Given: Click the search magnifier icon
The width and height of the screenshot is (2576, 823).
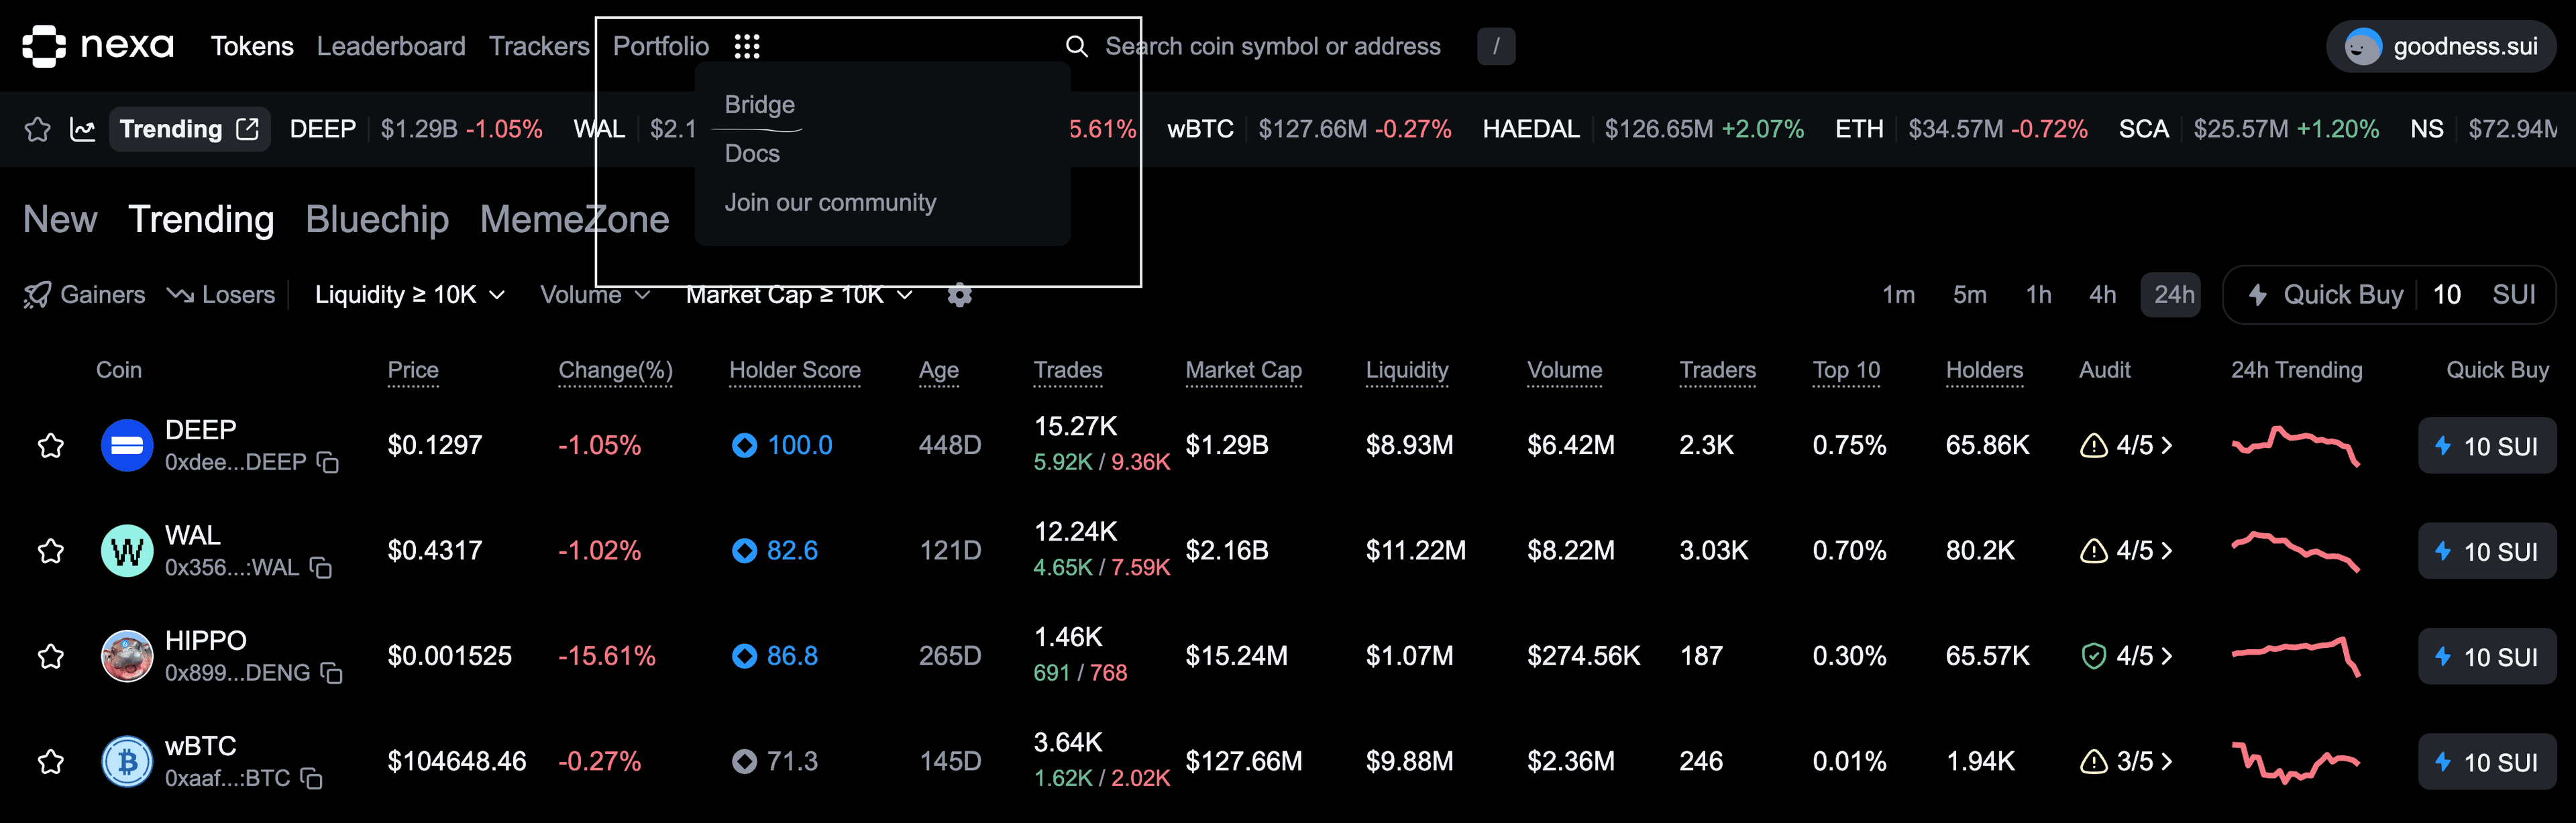Looking at the screenshot, I should tap(1076, 46).
